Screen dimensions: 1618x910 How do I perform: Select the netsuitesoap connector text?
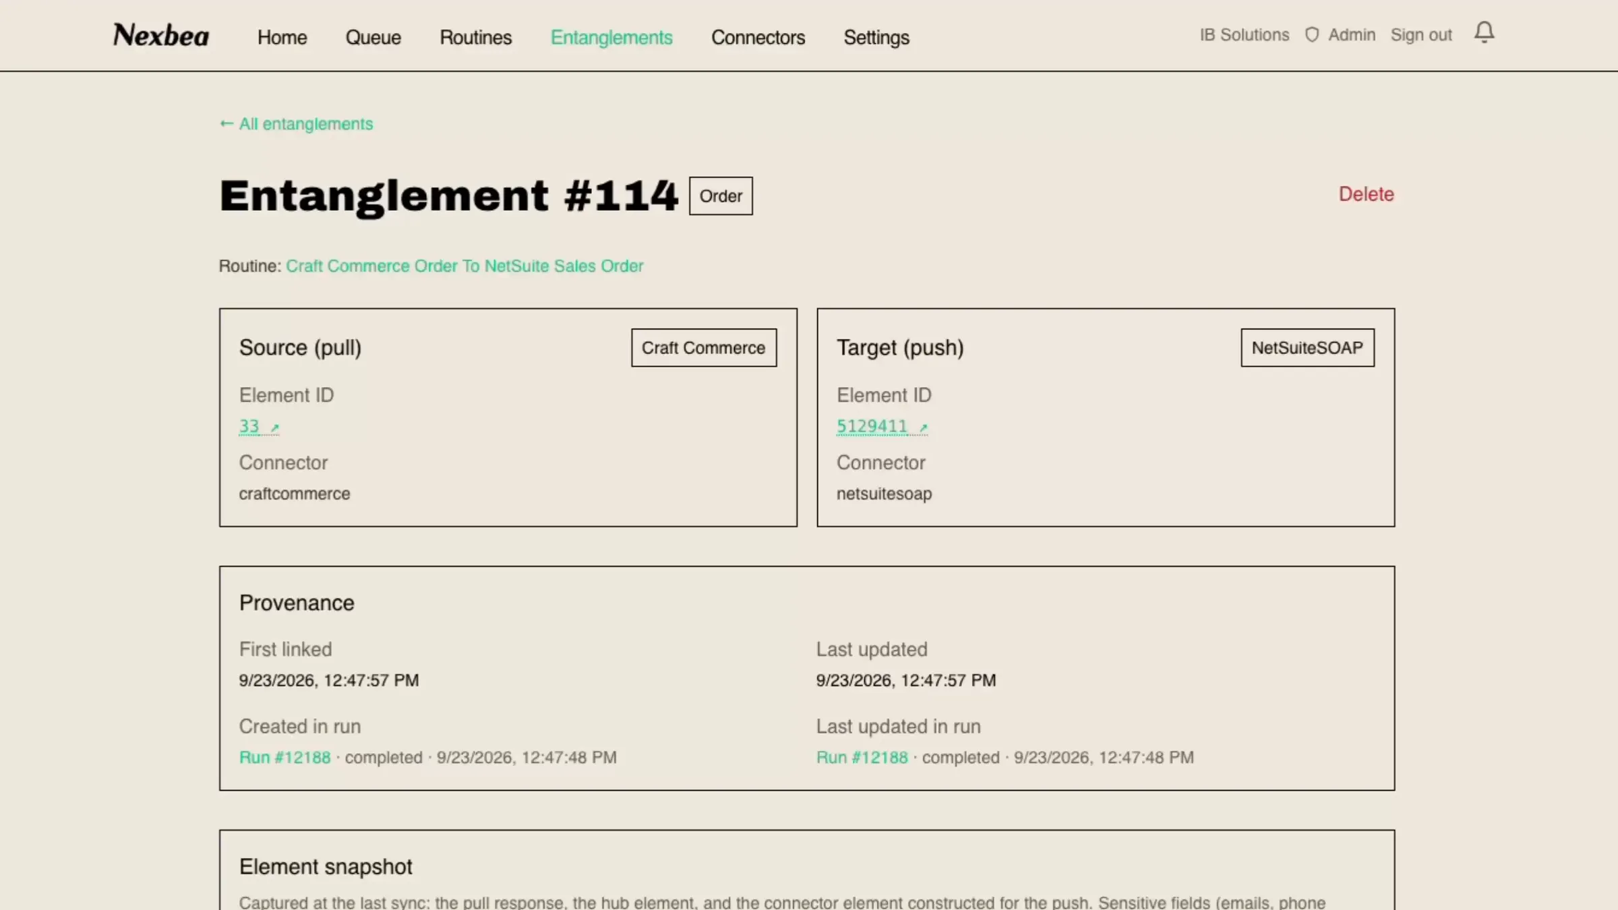click(884, 494)
